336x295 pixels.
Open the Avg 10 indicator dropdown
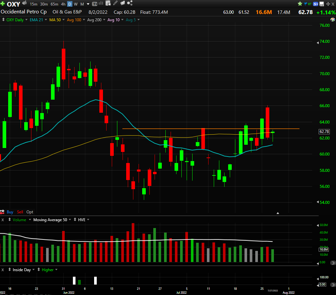pyautogui.click(x=122, y=20)
